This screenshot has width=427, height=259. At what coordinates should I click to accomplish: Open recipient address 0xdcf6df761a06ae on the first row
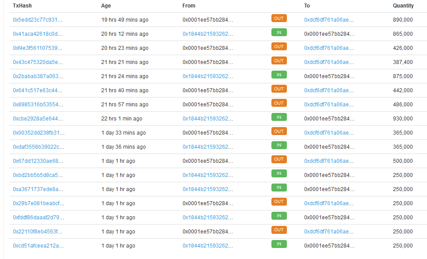click(327, 19)
